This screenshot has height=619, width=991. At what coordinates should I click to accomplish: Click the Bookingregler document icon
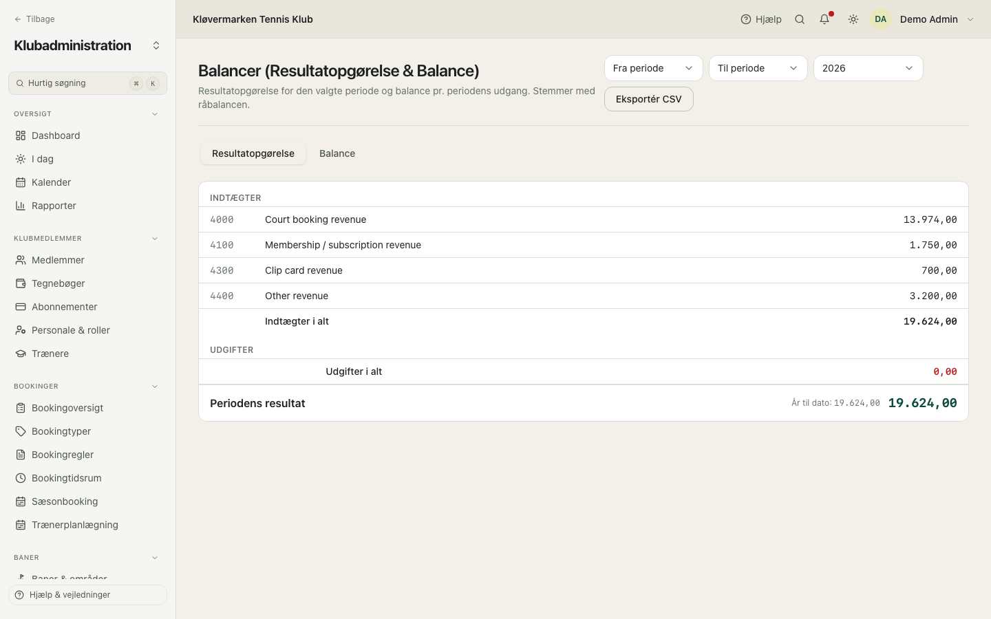coord(21,455)
